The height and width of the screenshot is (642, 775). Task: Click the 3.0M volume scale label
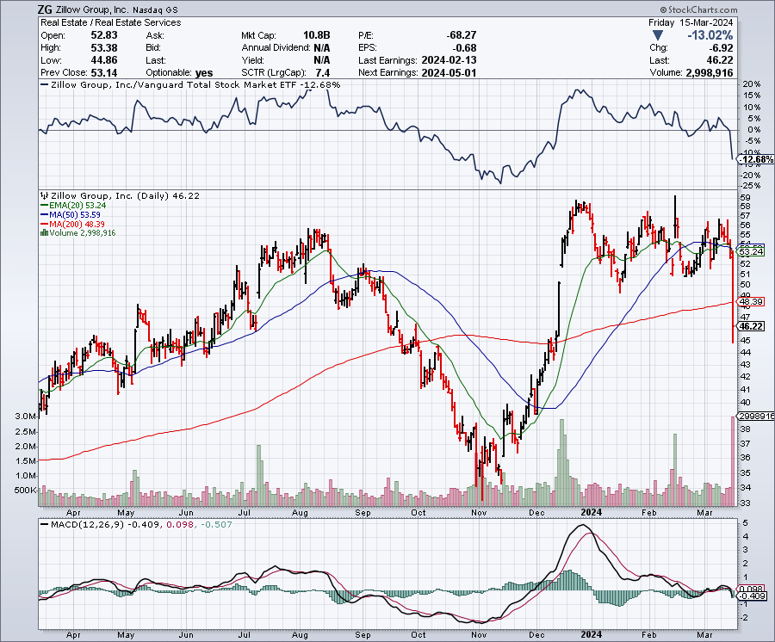tap(26, 417)
